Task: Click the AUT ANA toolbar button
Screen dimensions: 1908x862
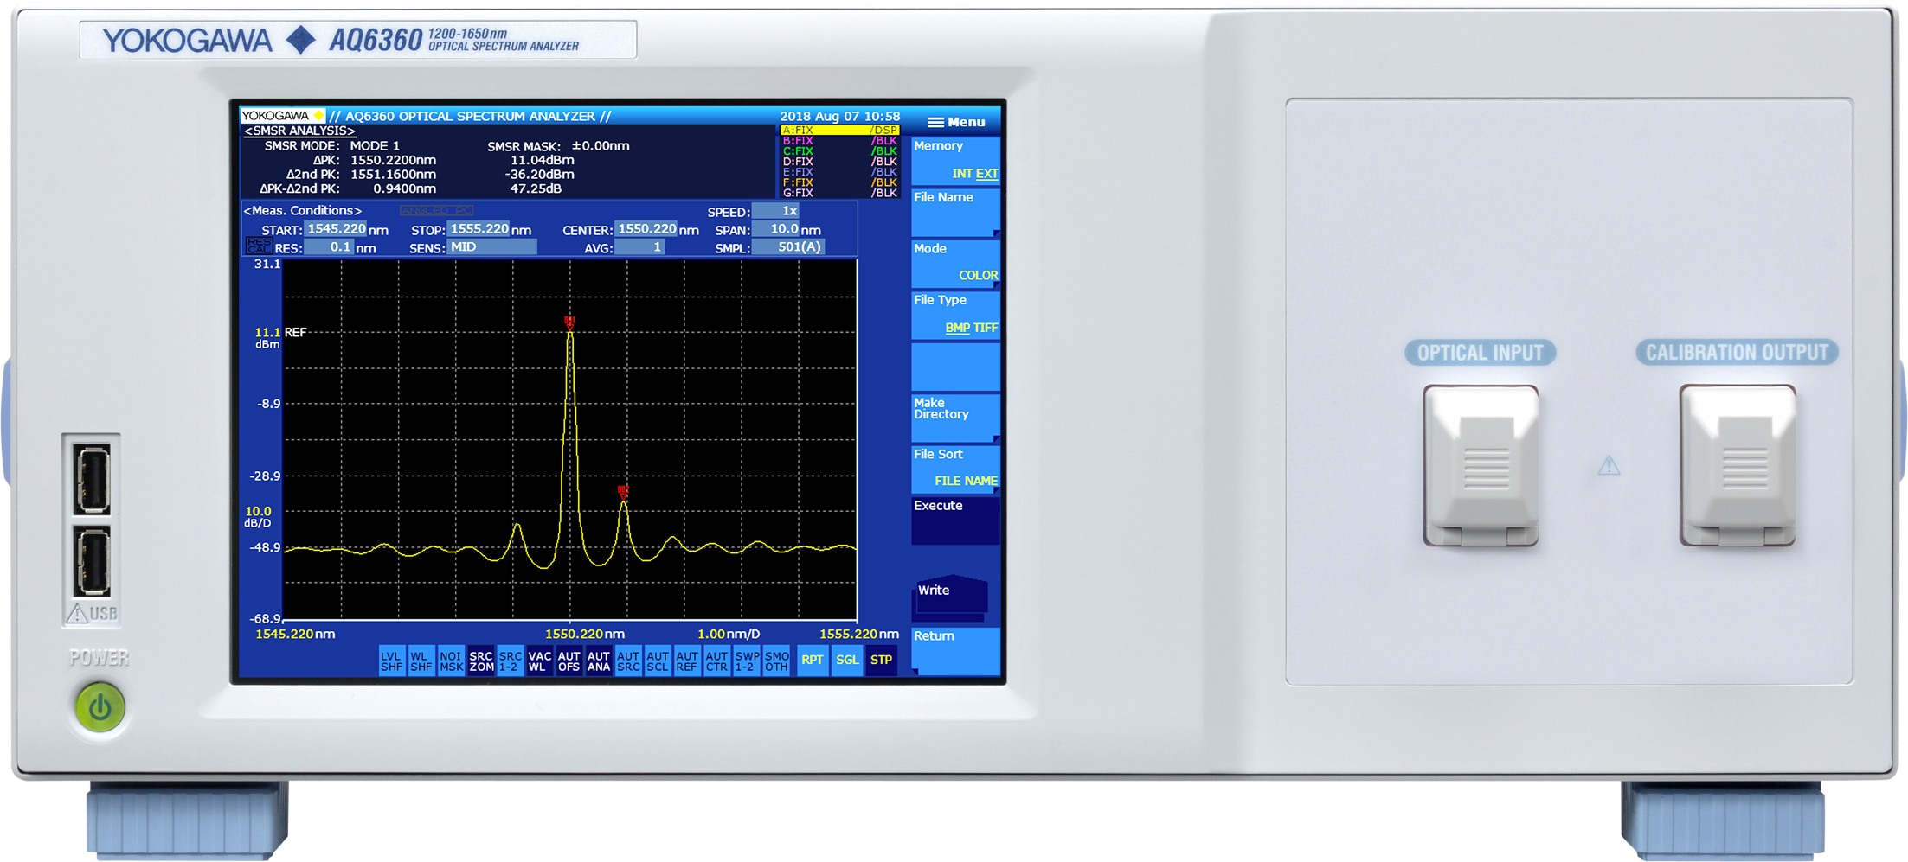Action: (599, 661)
